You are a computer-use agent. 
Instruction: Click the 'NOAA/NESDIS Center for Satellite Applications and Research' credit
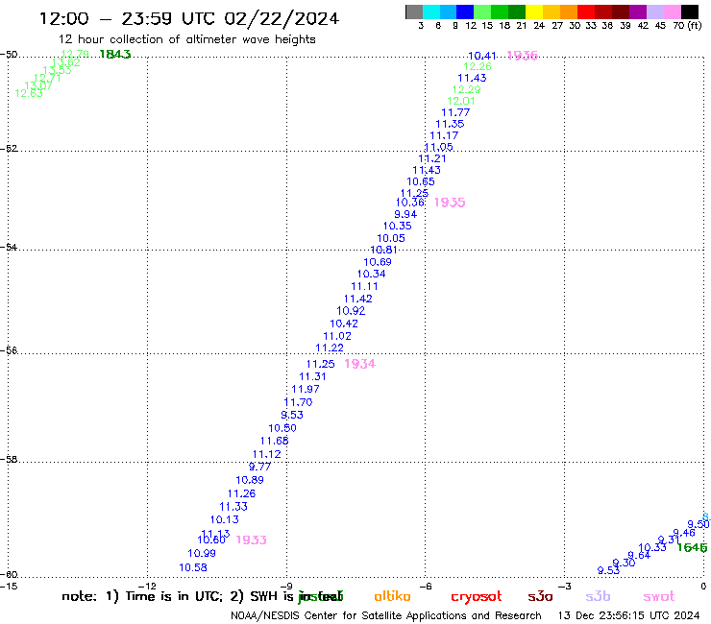tap(386, 616)
